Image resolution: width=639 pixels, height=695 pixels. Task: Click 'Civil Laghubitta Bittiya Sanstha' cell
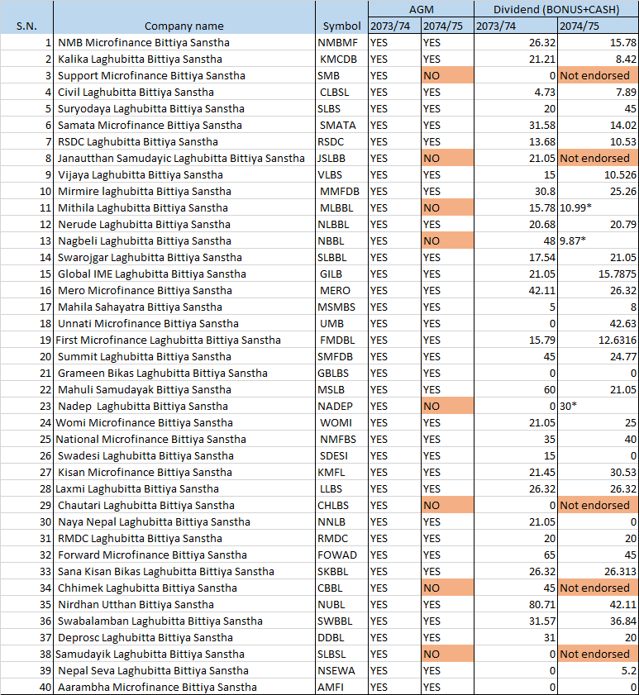(x=184, y=93)
